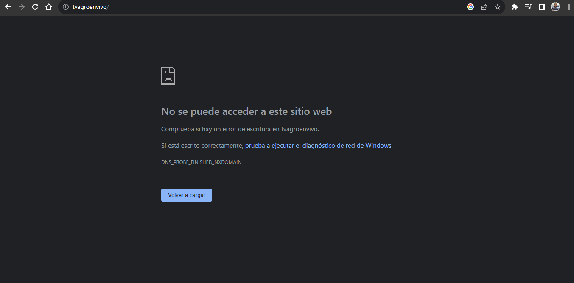Click the 'No se puede acceder' heading
The width and height of the screenshot is (574, 283).
(x=246, y=111)
